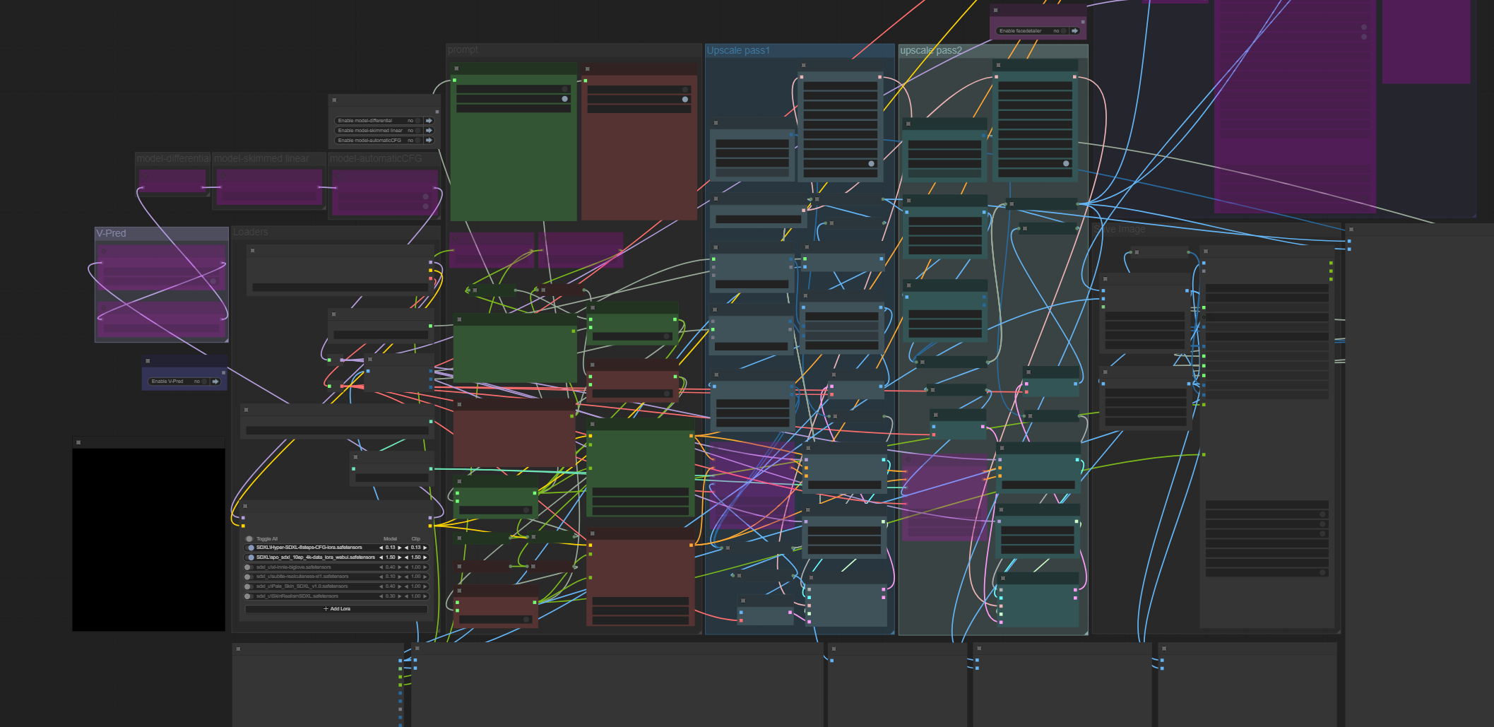Select the prompt group title
Viewport: 1494px width, 727px height.
(463, 50)
